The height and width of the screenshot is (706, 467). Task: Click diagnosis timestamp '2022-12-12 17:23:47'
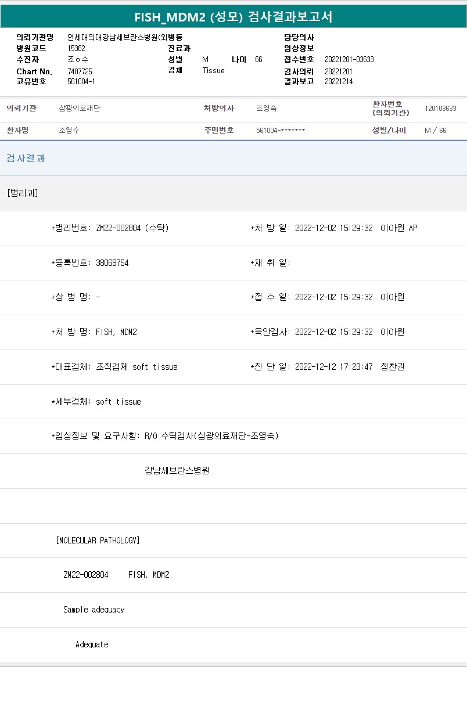334,367
